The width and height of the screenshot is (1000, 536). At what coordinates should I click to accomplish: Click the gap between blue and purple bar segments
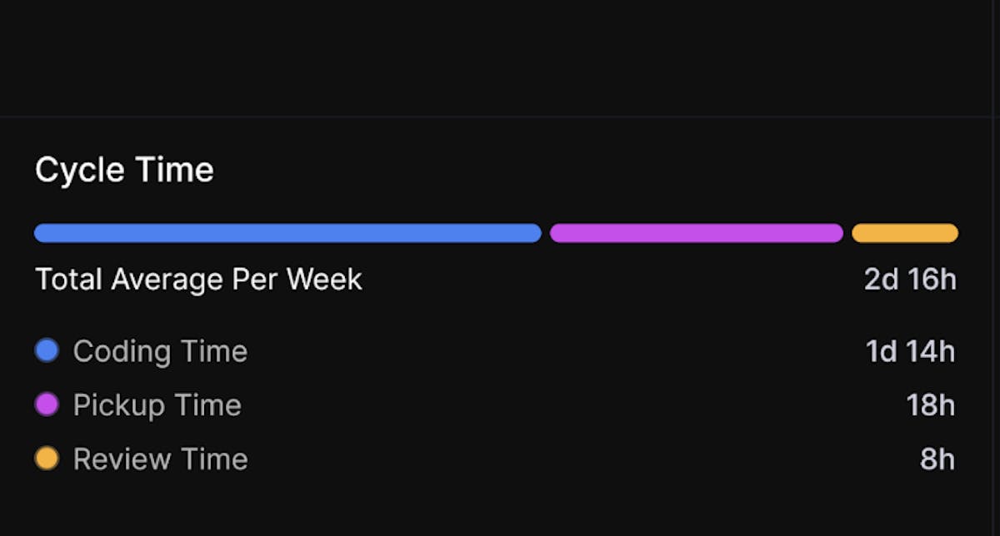click(546, 233)
